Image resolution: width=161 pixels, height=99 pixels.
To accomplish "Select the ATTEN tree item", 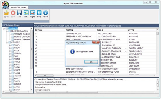I will [17, 87].
